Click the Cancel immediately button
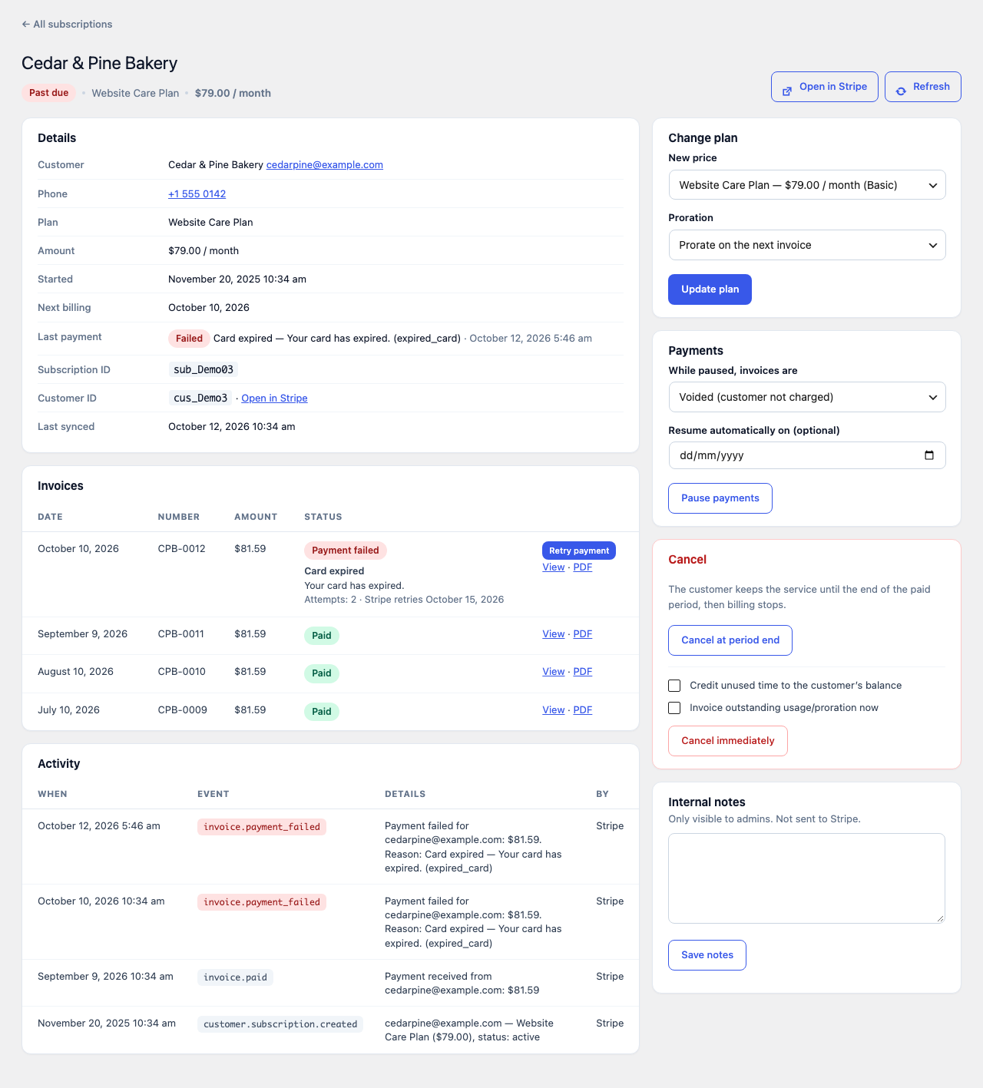Image resolution: width=983 pixels, height=1088 pixels. tap(728, 741)
